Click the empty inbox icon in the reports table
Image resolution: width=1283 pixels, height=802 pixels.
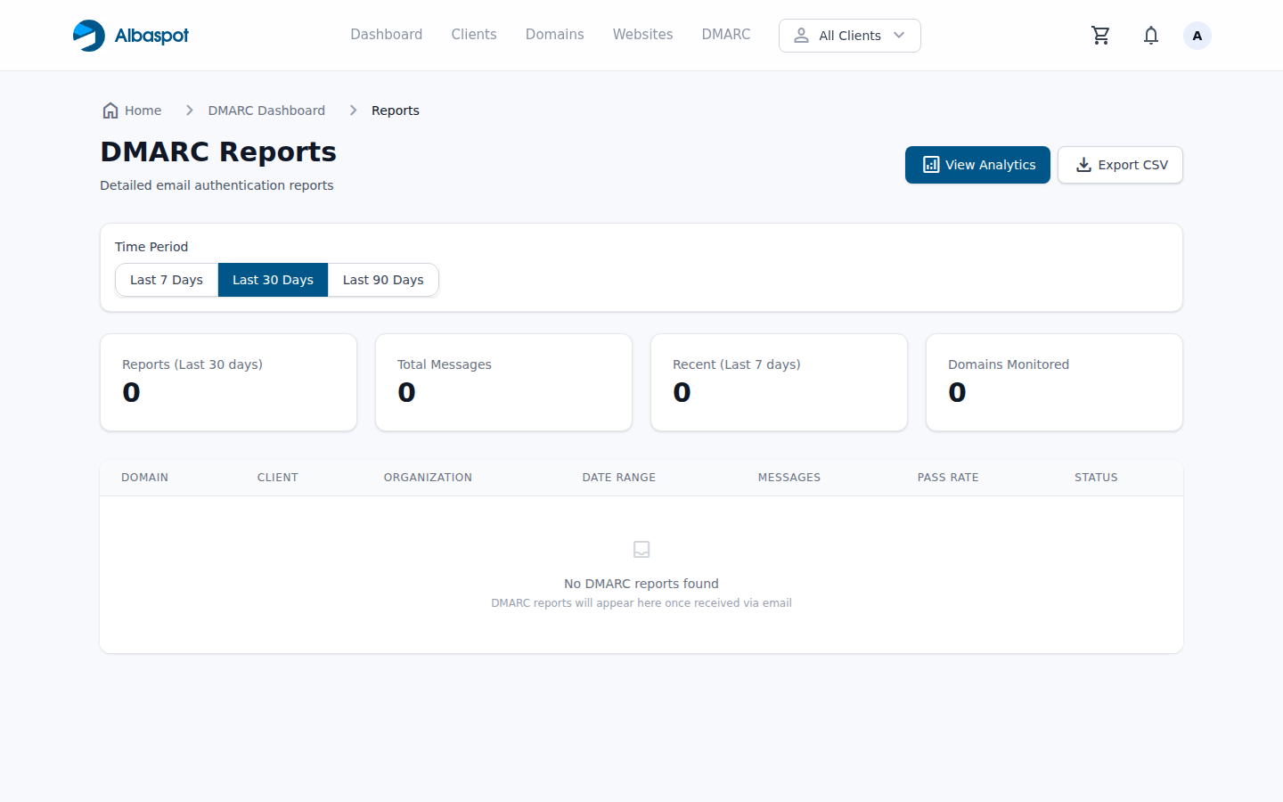click(x=641, y=549)
